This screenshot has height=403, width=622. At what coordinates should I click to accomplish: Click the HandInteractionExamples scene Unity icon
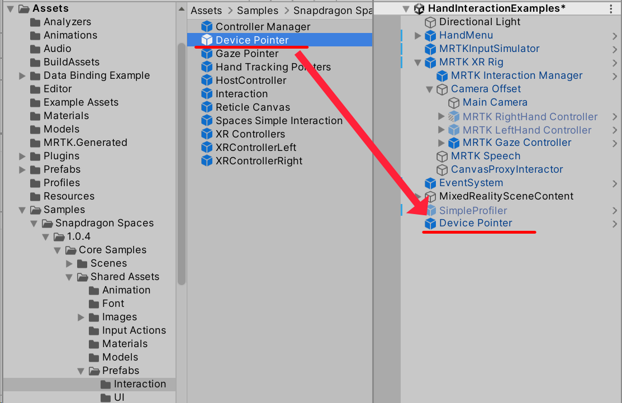419,9
